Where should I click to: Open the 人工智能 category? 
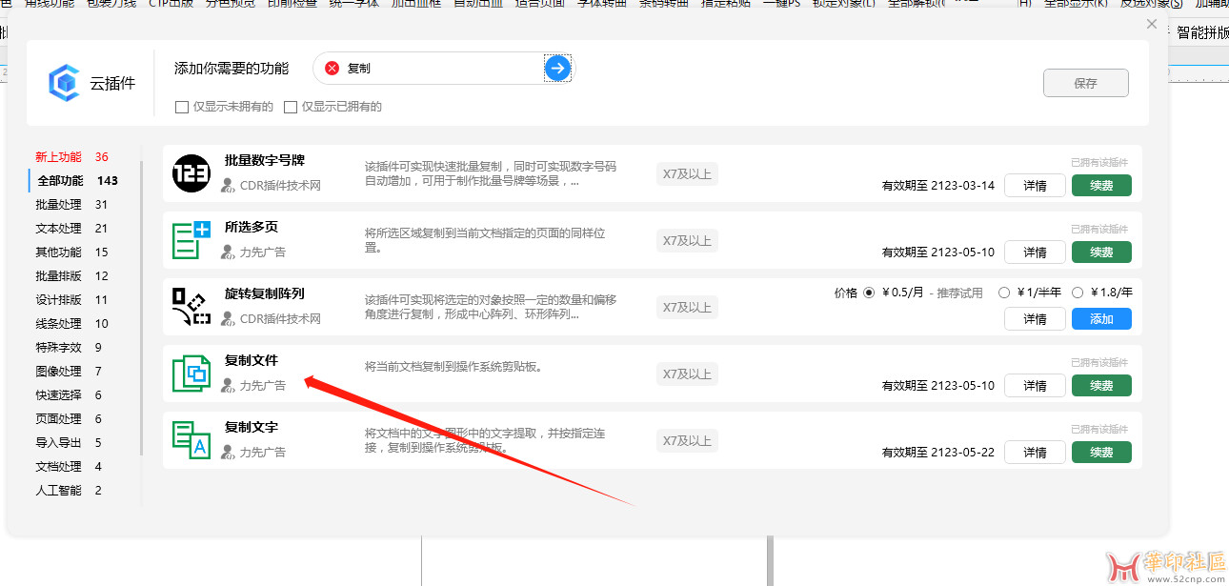coord(58,490)
